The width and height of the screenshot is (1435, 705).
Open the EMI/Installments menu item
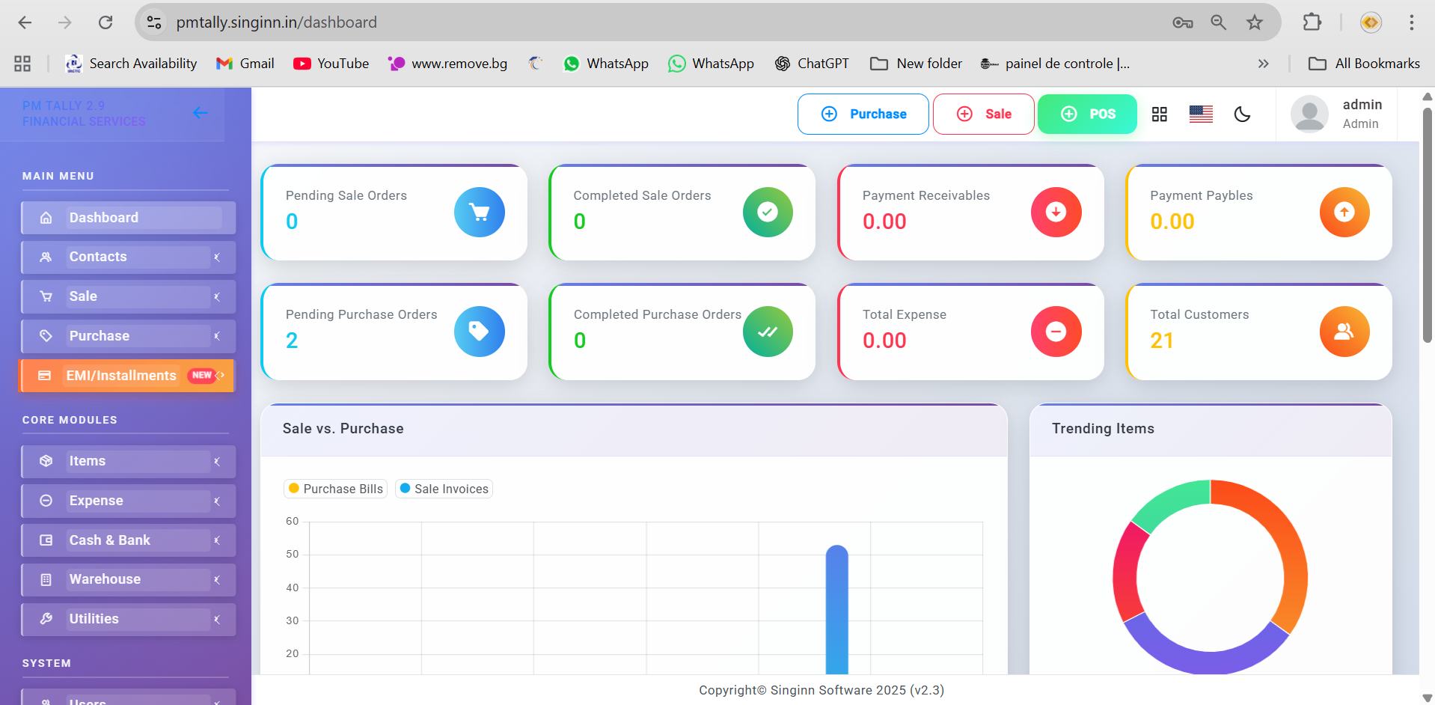click(126, 376)
